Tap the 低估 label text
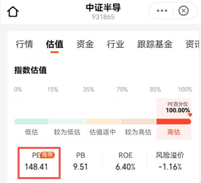Image resolution: width=201 pixels, height=183 pixels. coord(31,132)
